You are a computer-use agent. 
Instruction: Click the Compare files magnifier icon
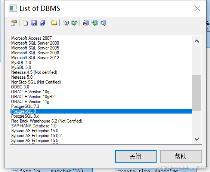(66, 23)
